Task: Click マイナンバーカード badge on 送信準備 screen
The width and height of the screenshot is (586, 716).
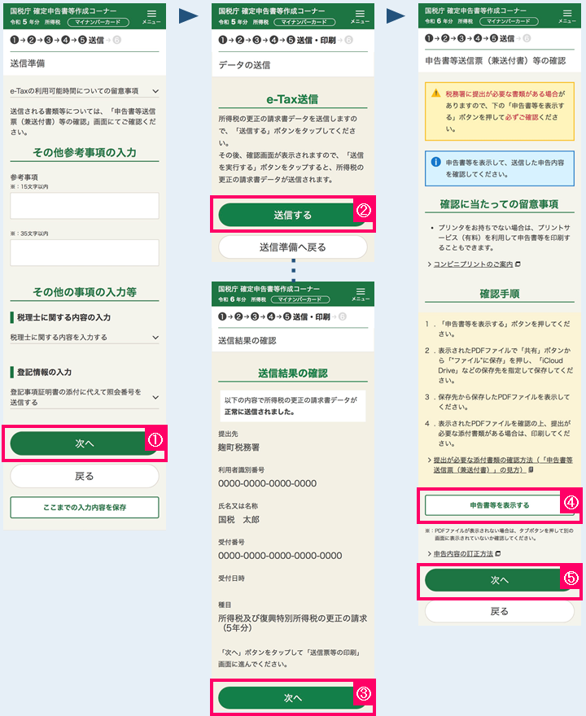Action: click(x=98, y=22)
